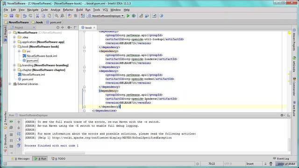This screenshot has width=299, height=168.
Task: Expand the .idea folder node
Action: pyautogui.click(x=14, y=37)
